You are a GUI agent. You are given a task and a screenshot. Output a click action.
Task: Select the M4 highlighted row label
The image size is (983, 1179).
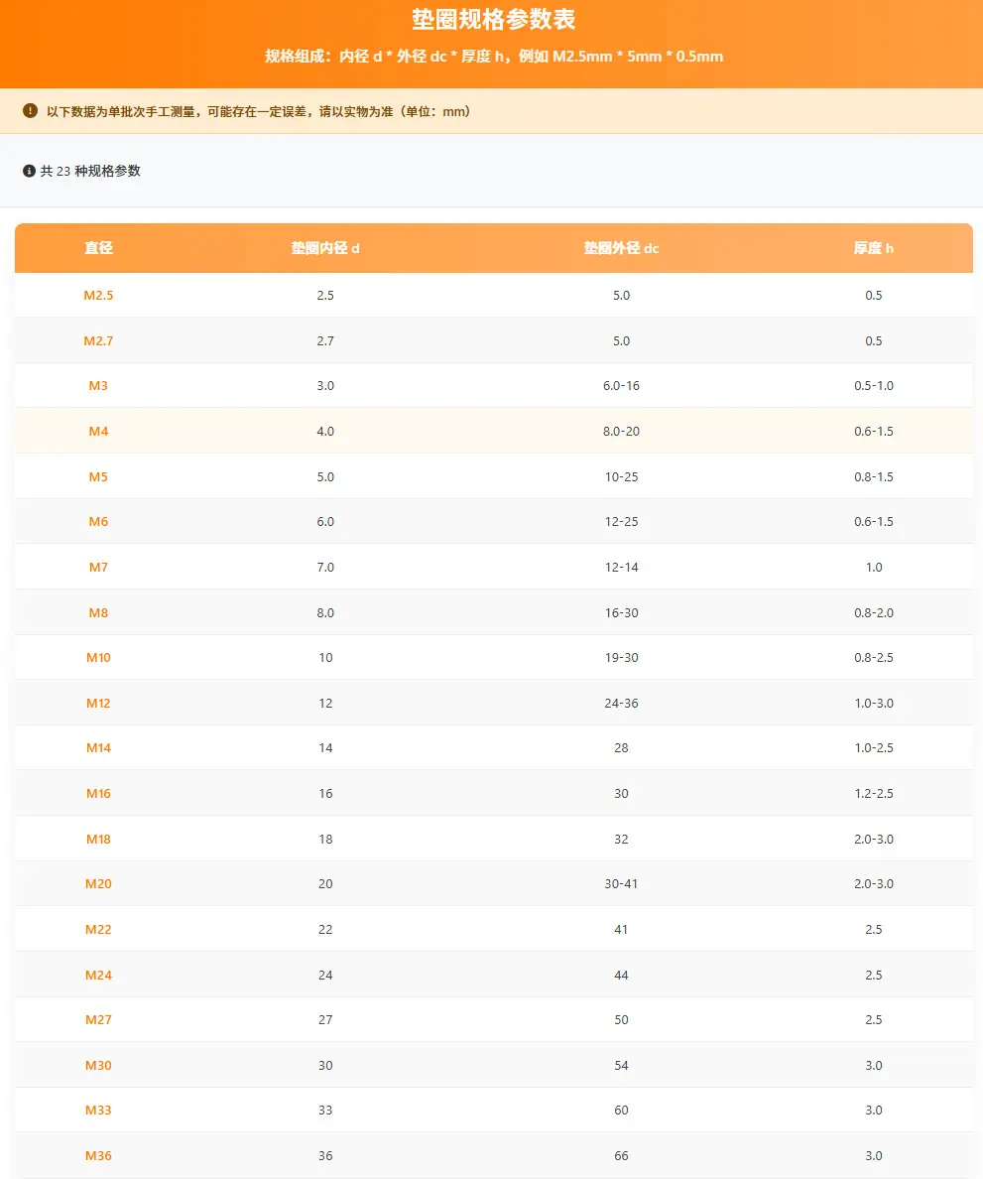pos(98,431)
